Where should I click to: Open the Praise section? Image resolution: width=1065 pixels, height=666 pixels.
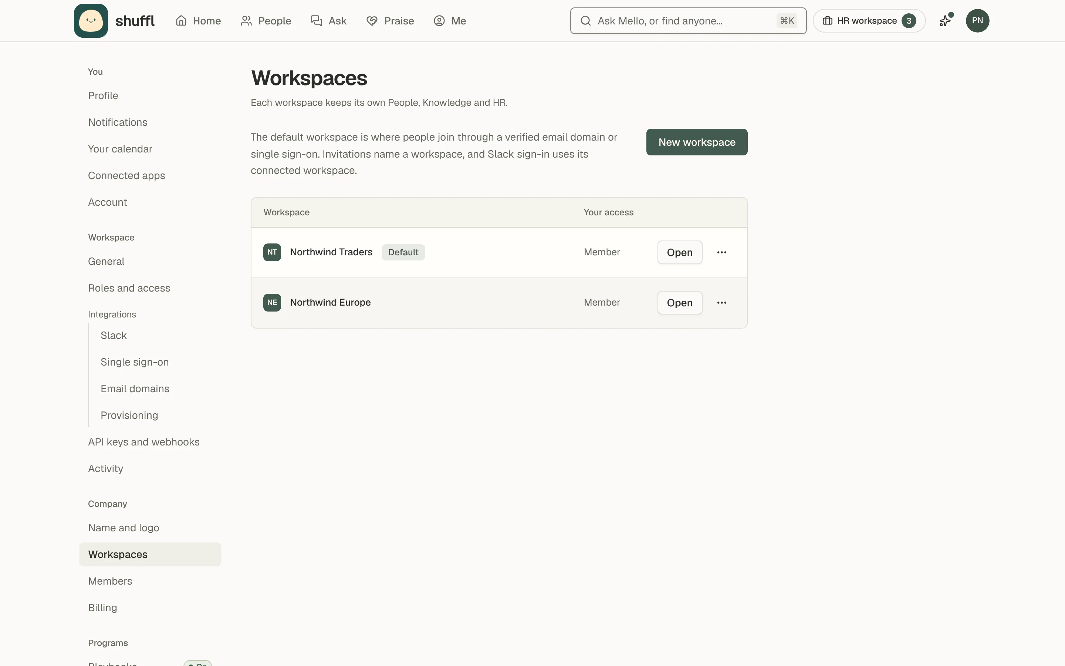[x=390, y=21]
